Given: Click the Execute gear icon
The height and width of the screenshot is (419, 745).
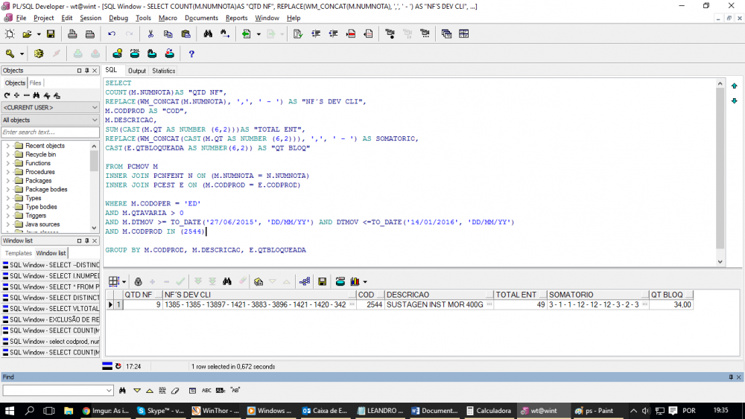Looking at the screenshot, I should [39, 54].
